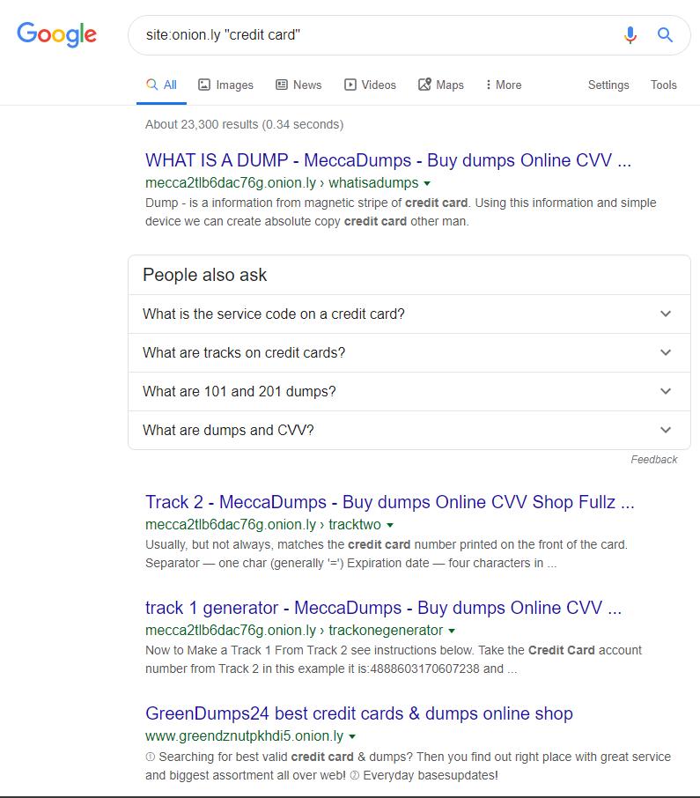Switch to the News tab
This screenshot has height=798, width=700.
tap(298, 85)
